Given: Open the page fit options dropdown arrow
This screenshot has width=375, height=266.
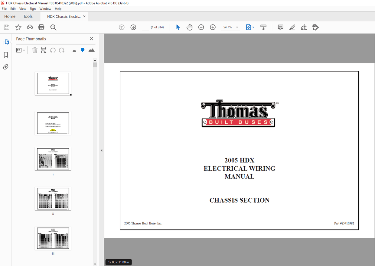Looking at the screenshot, I should 253,27.
